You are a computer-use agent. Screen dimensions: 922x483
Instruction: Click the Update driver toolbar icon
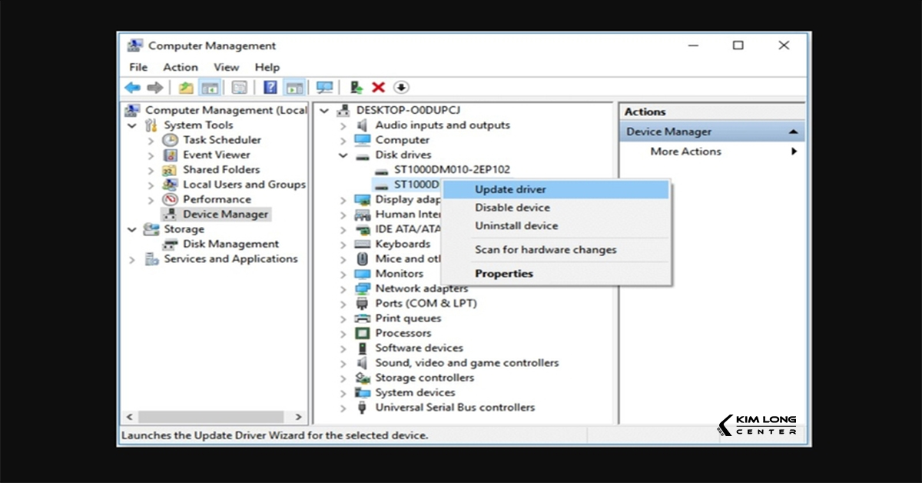pyautogui.click(x=356, y=88)
